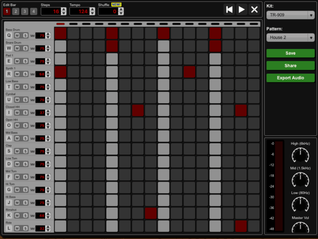This screenshot has height=239, width=318.
Task: Click the Export Audio button
Action: click(x=290, y=78)
